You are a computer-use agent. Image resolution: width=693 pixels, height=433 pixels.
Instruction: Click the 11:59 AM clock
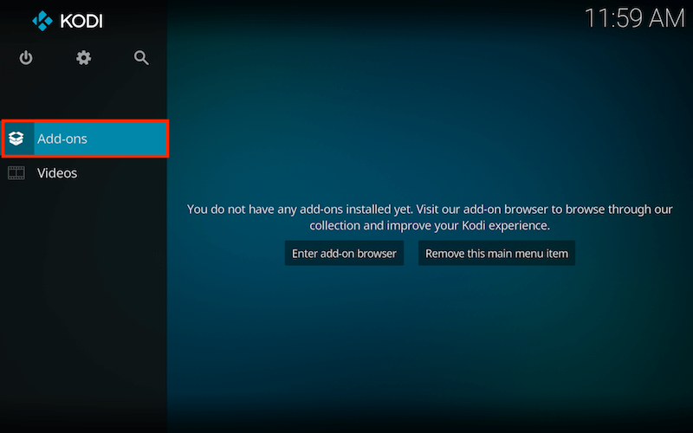click(x=634, y=18)
